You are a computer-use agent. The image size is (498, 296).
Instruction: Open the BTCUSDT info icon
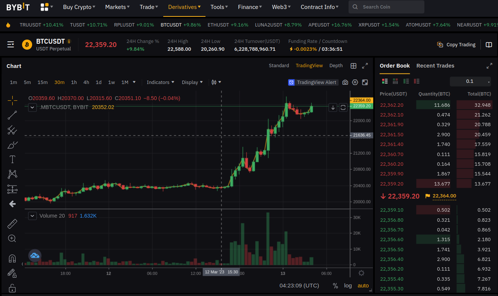[69, 41]
